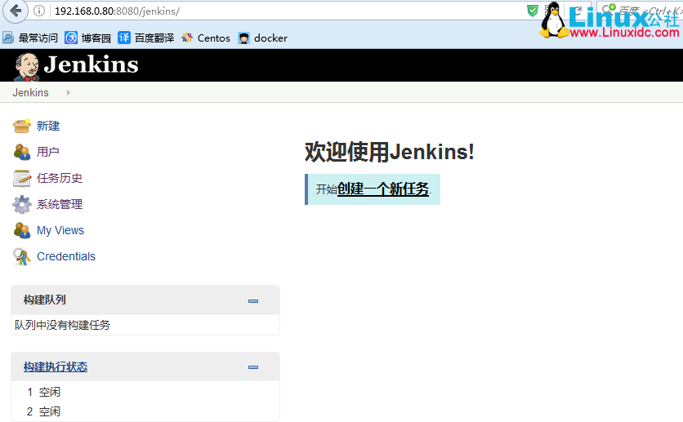Click the 创建一个新任务 link
The image size is (683, 422).
pos(383,189)
